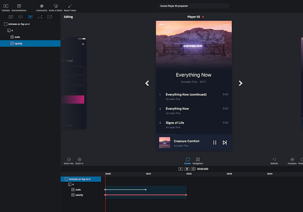303x212 pixels.
Task: Click the Arcade Fire - 2017 subtitle
Action: pos(194,82)
